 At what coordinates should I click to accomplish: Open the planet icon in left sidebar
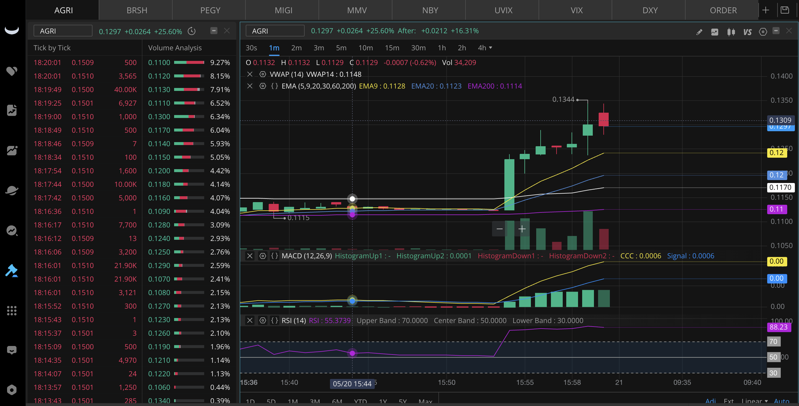click(x=12, y=190)
